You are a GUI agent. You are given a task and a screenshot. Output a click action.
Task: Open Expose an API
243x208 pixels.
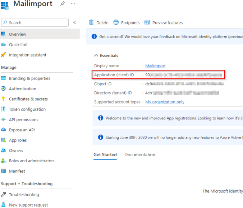[22, 130]
